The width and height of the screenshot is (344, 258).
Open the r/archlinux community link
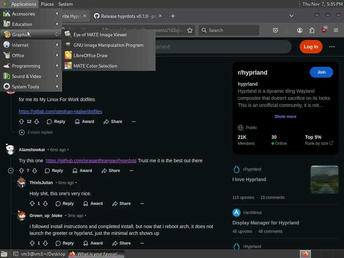pos(252,213)
